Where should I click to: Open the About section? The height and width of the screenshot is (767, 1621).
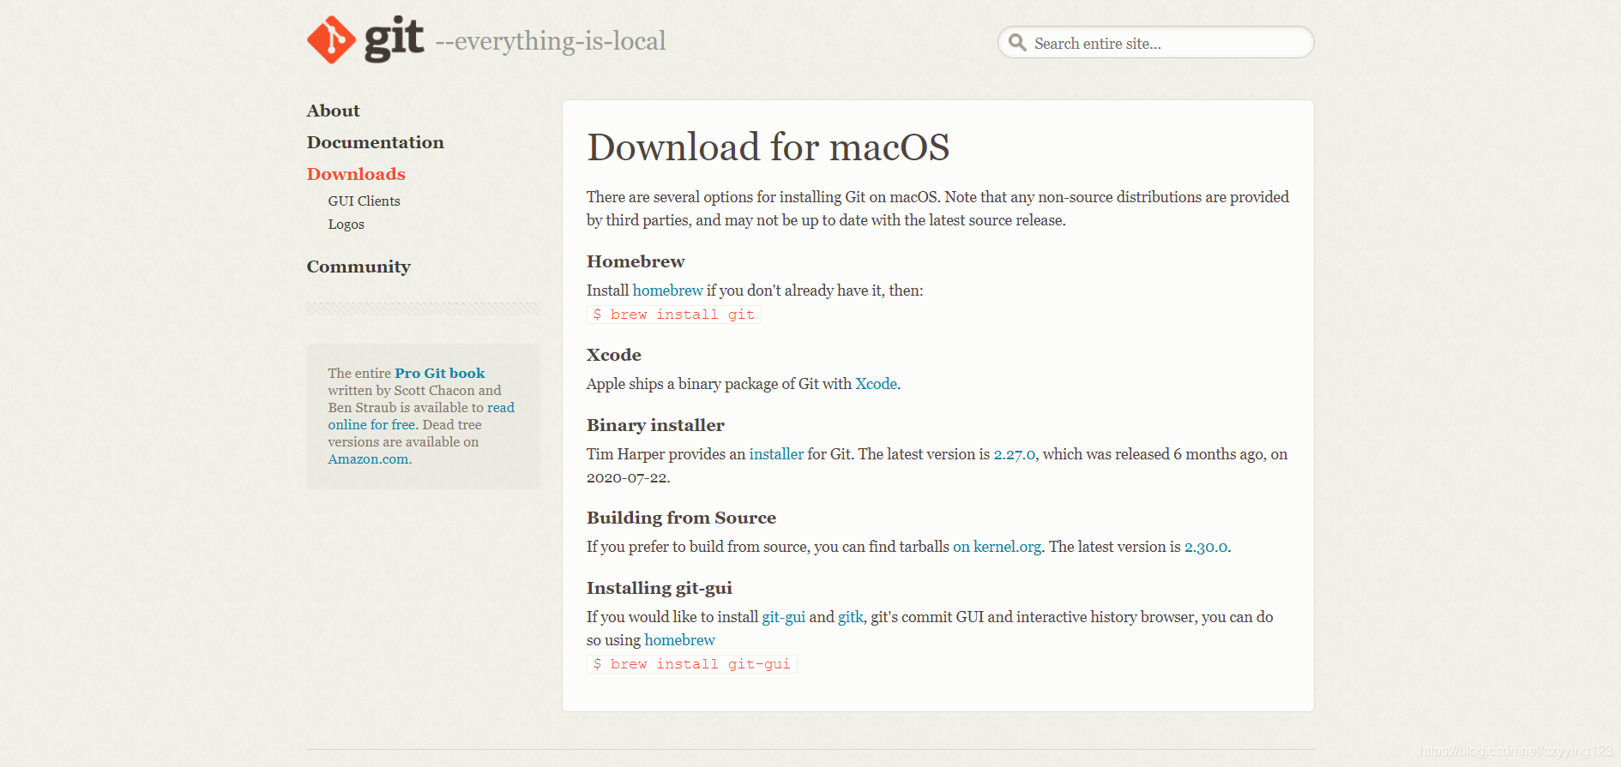pos(334,111)
